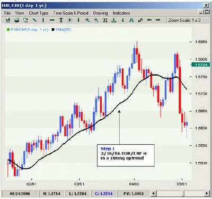Click the 08/24/2006 date field in status bar

click(x=20, y=194)
